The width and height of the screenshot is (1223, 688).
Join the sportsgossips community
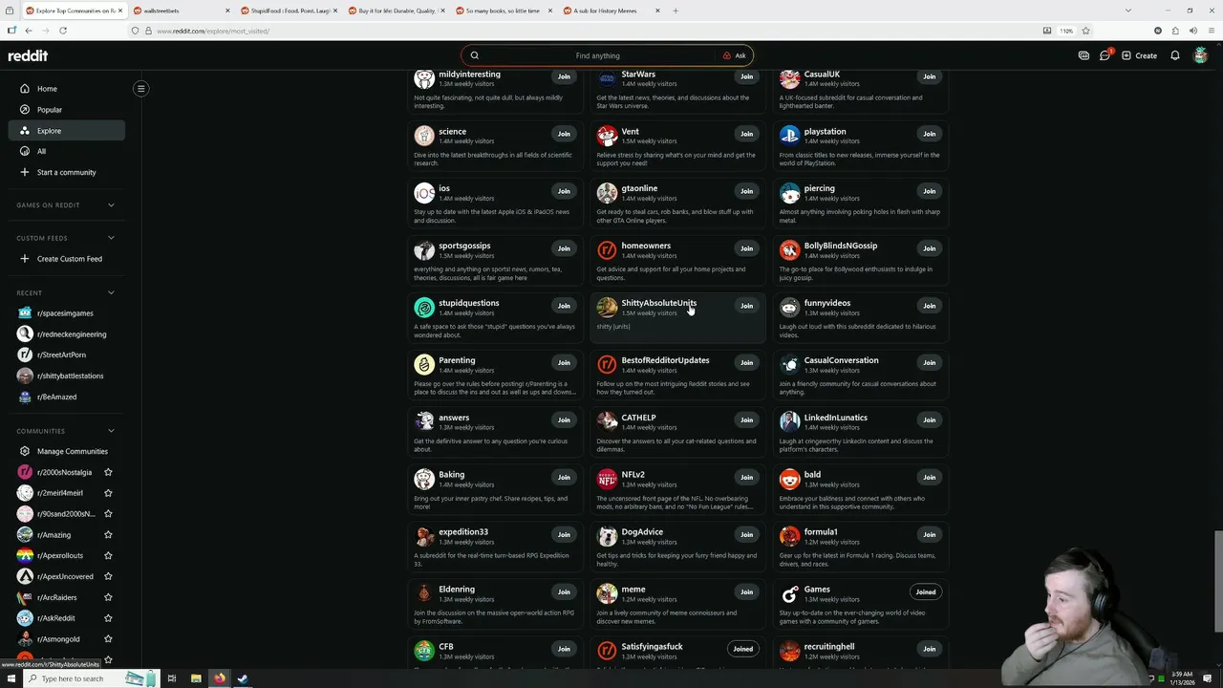(x=564, y=248)
